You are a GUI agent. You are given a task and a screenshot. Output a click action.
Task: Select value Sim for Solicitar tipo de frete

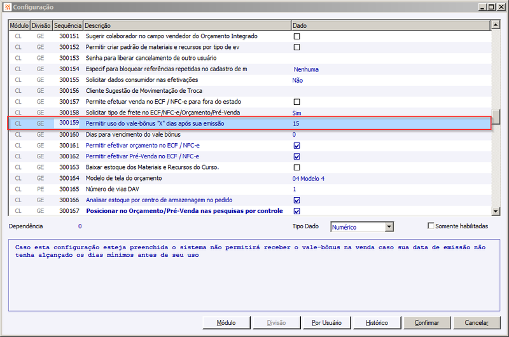tap(296, 113)
